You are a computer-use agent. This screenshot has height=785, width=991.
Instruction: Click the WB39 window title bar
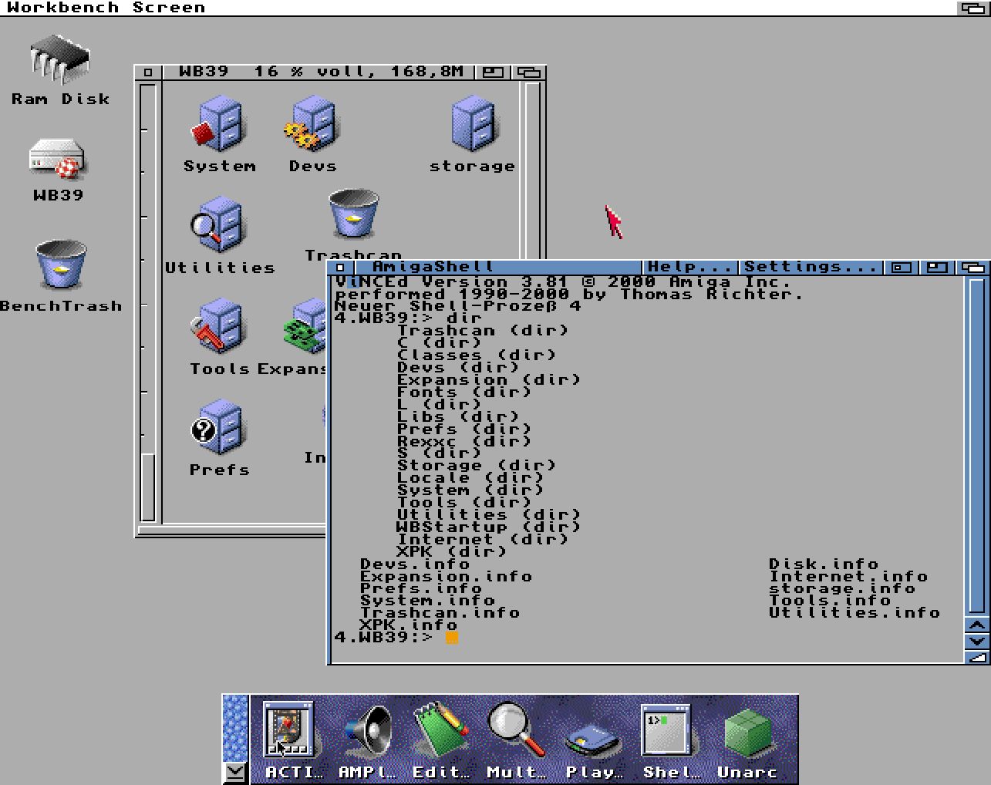coord(320,72)
